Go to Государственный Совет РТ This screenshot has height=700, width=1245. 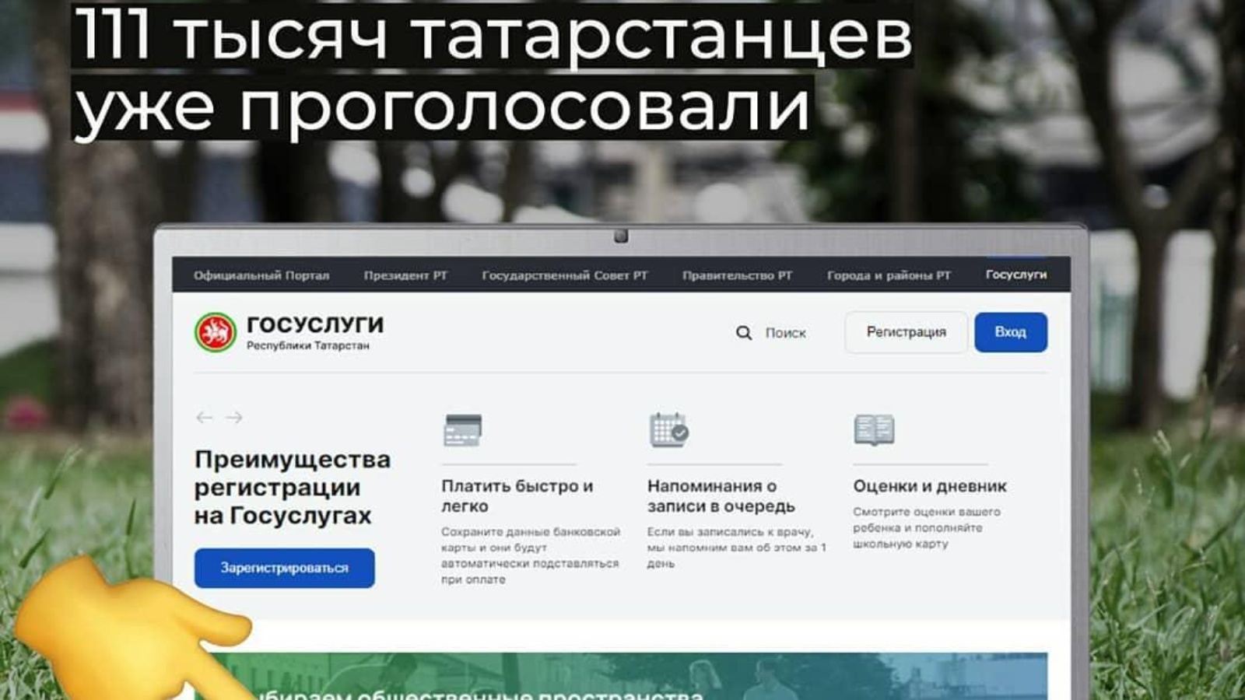564,275
